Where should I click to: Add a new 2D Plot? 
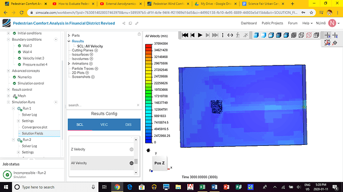tap(87, 73)
